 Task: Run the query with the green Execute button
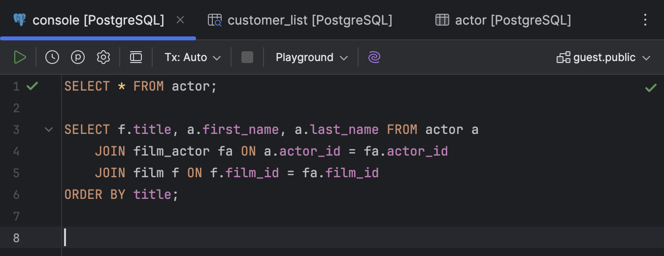tap(20, 58)
